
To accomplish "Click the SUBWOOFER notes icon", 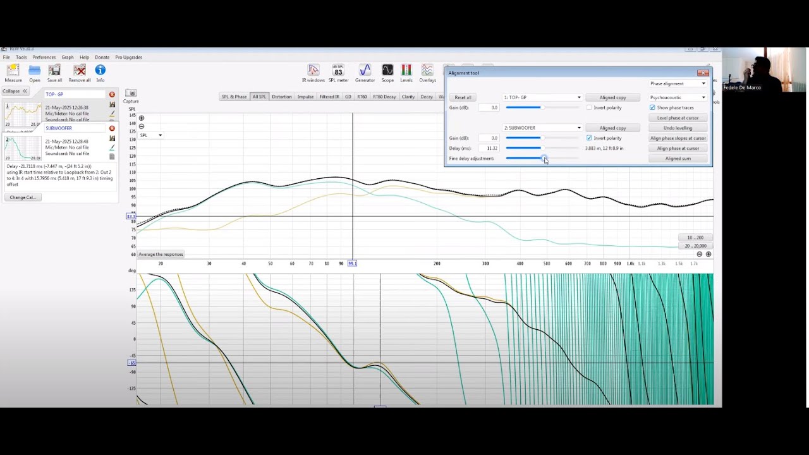I will 112,157.
